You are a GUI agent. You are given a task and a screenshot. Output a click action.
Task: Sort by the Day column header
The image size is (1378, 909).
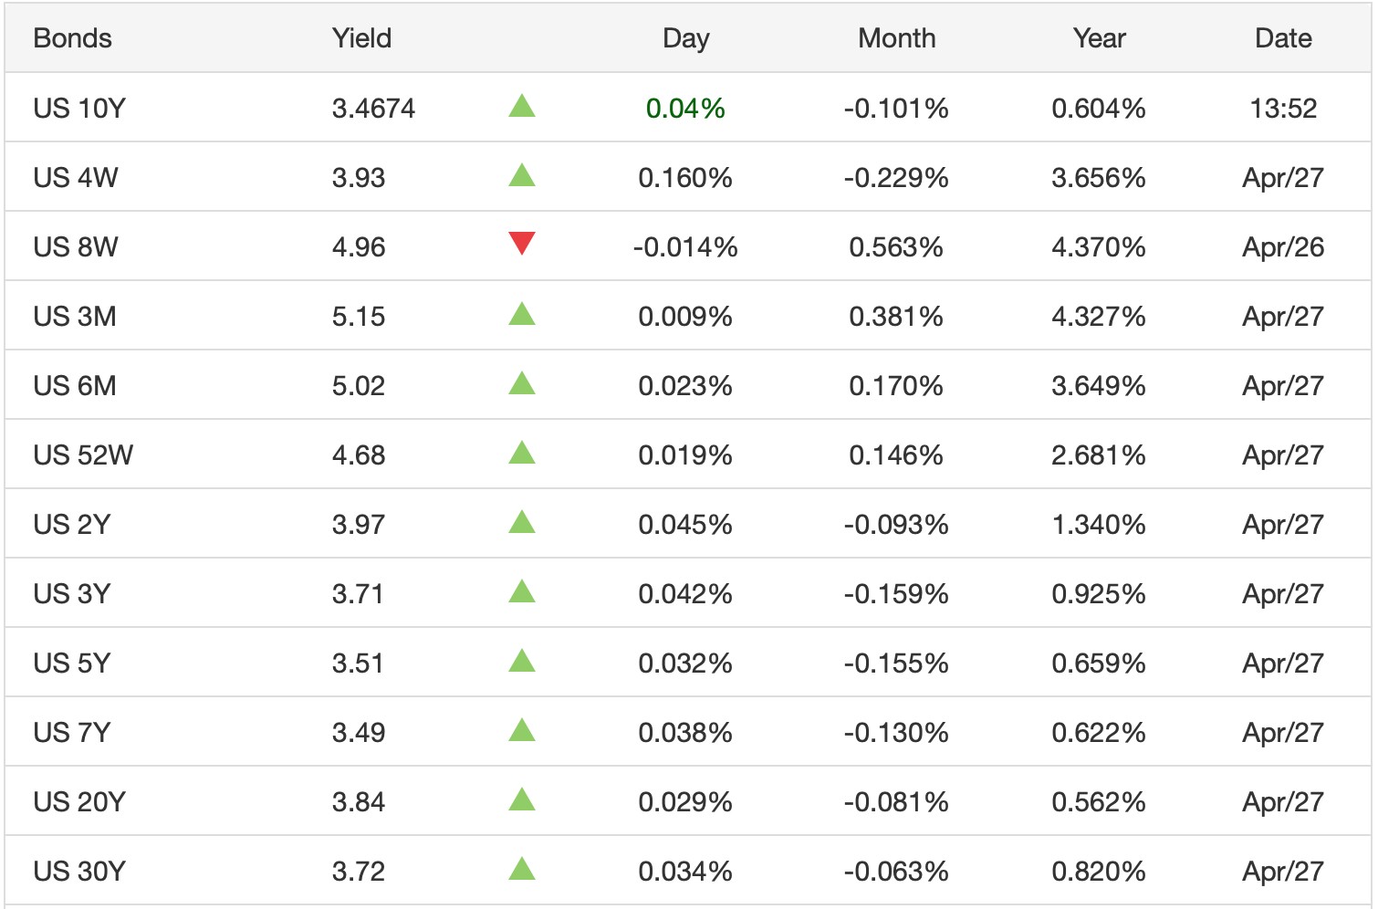pos(685,38)
